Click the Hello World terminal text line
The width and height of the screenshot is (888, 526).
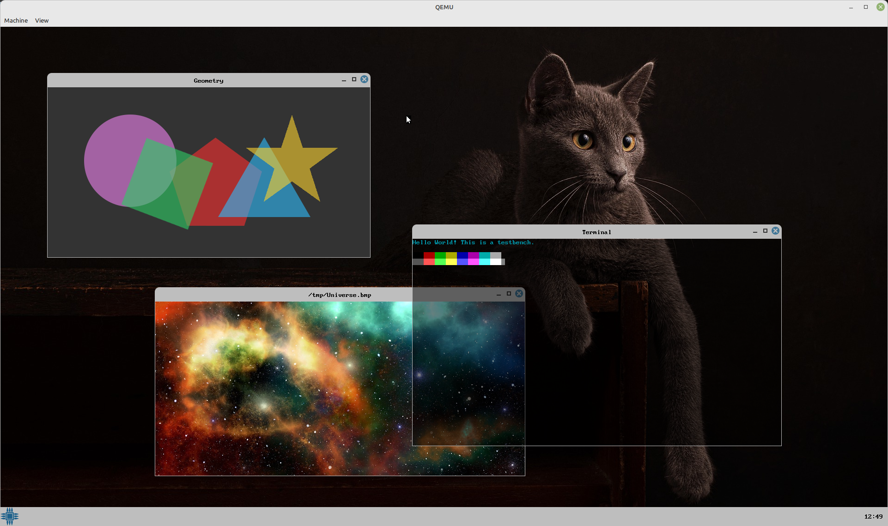(x=473, y=242)
